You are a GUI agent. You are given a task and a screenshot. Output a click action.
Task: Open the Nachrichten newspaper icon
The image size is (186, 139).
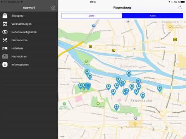tap(5, 56)
